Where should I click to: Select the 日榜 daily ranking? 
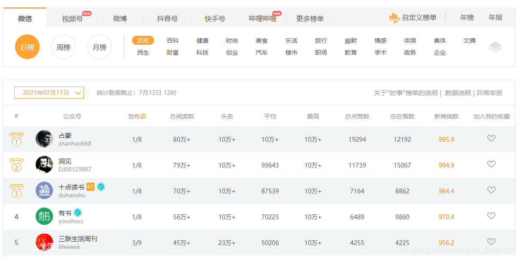pyautogui.click(x=27, y=47)
